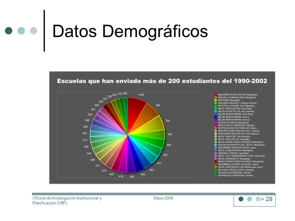Click legend entry 'N(SEGUNDO RUIZ BELVIS, Hormigueros)'
This screenshot has width=295, height=221.
(238, 134)
